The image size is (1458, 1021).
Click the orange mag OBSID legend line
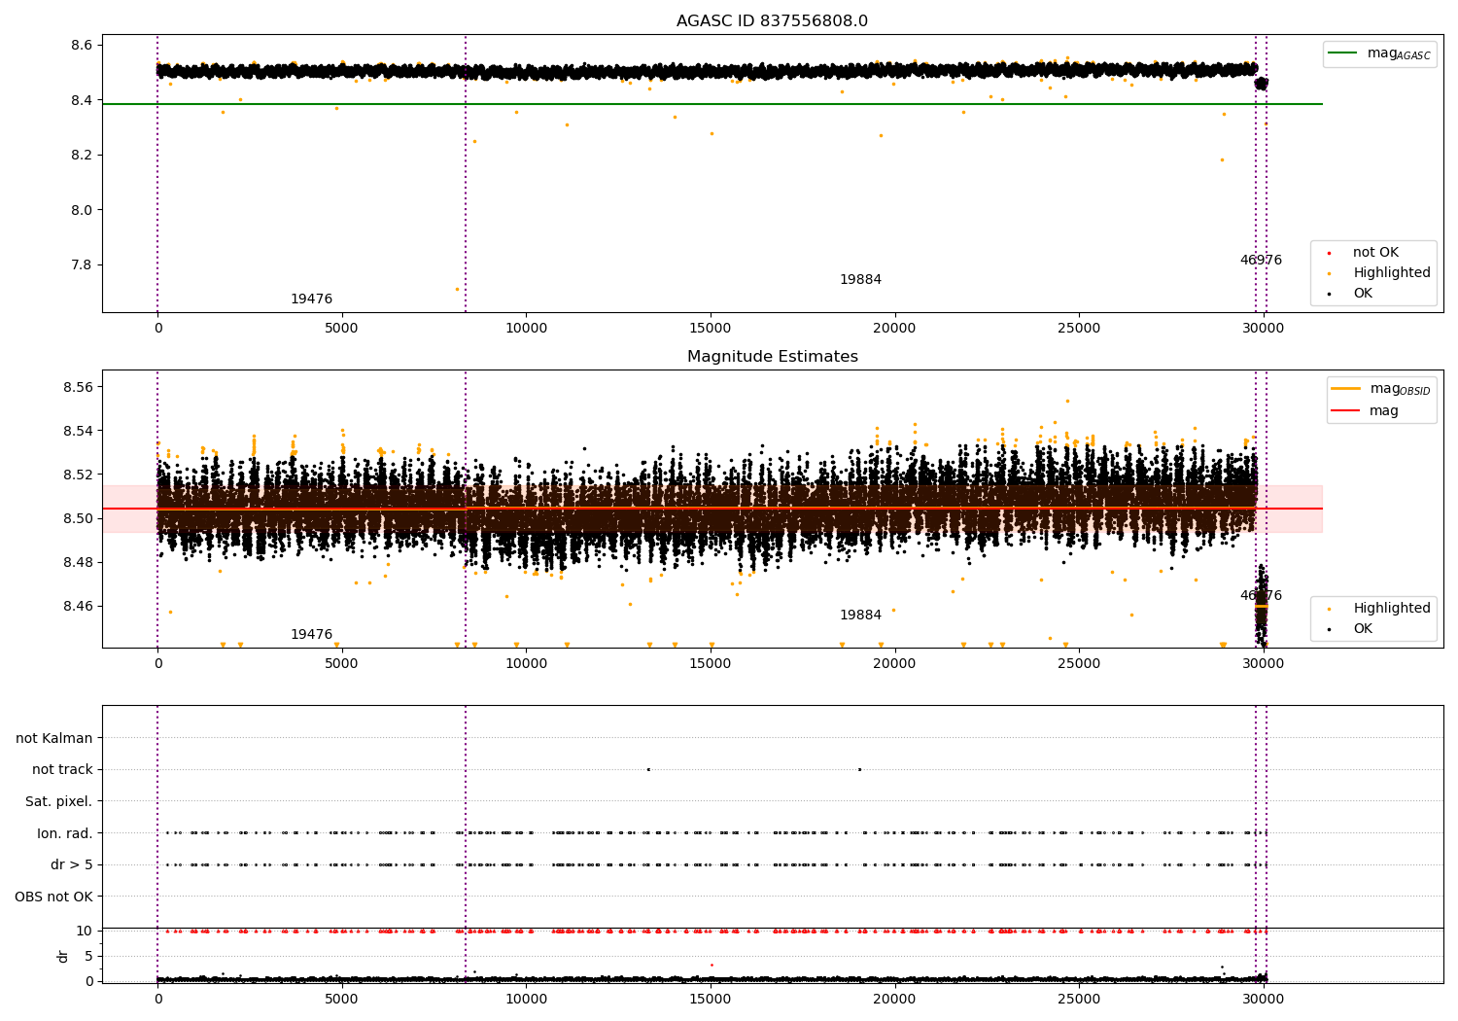1346,389
